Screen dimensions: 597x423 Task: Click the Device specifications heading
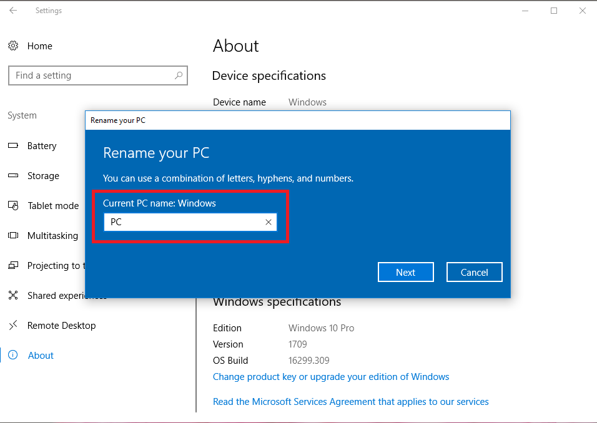tap(269, 75)
